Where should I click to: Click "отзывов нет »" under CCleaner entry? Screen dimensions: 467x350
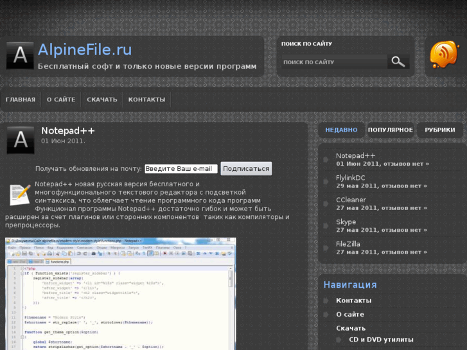(x=404, y=208)
